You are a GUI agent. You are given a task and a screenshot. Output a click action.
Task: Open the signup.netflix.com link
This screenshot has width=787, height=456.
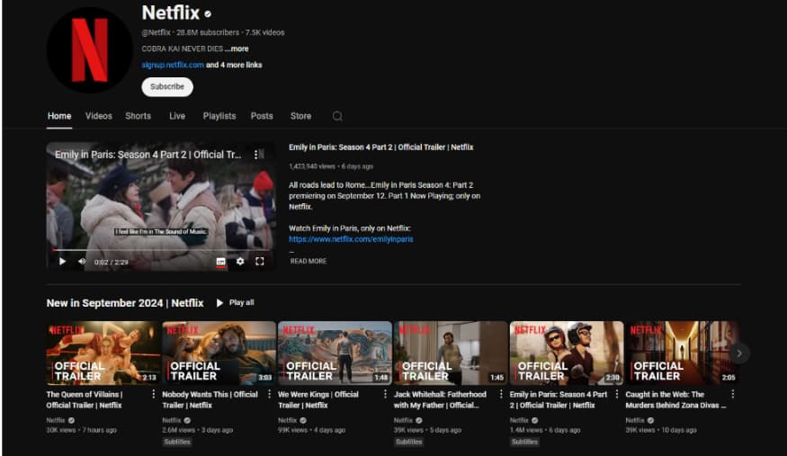pos(173,65)
